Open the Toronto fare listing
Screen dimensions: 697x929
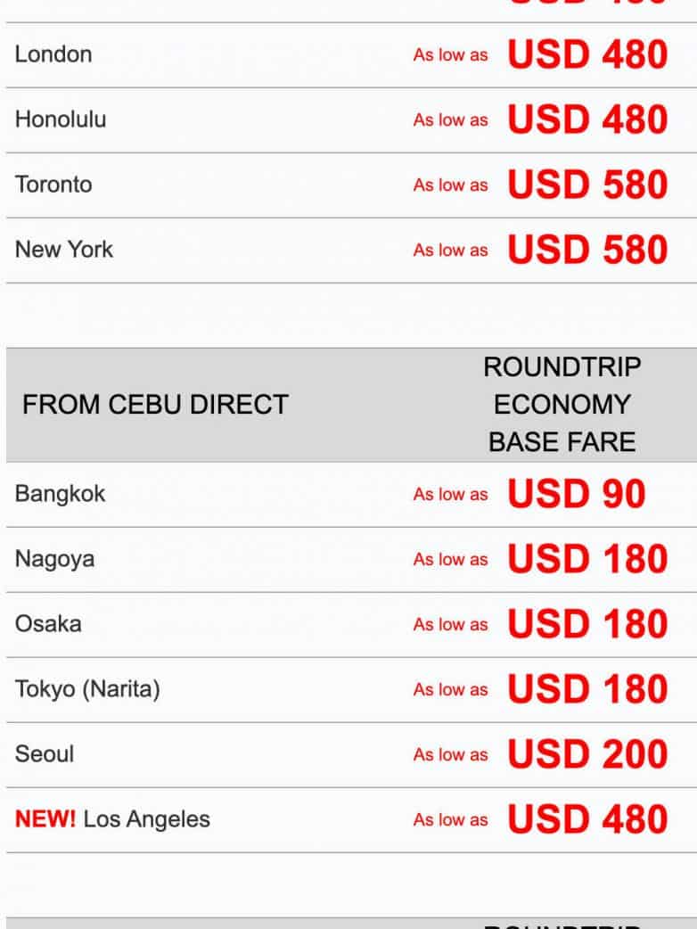pyautogui.click(x=53, y=185)
